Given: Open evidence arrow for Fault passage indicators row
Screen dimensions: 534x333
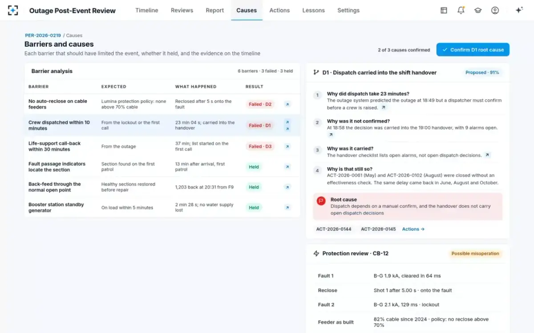Looking at the screenshot, I should (287, 167).
